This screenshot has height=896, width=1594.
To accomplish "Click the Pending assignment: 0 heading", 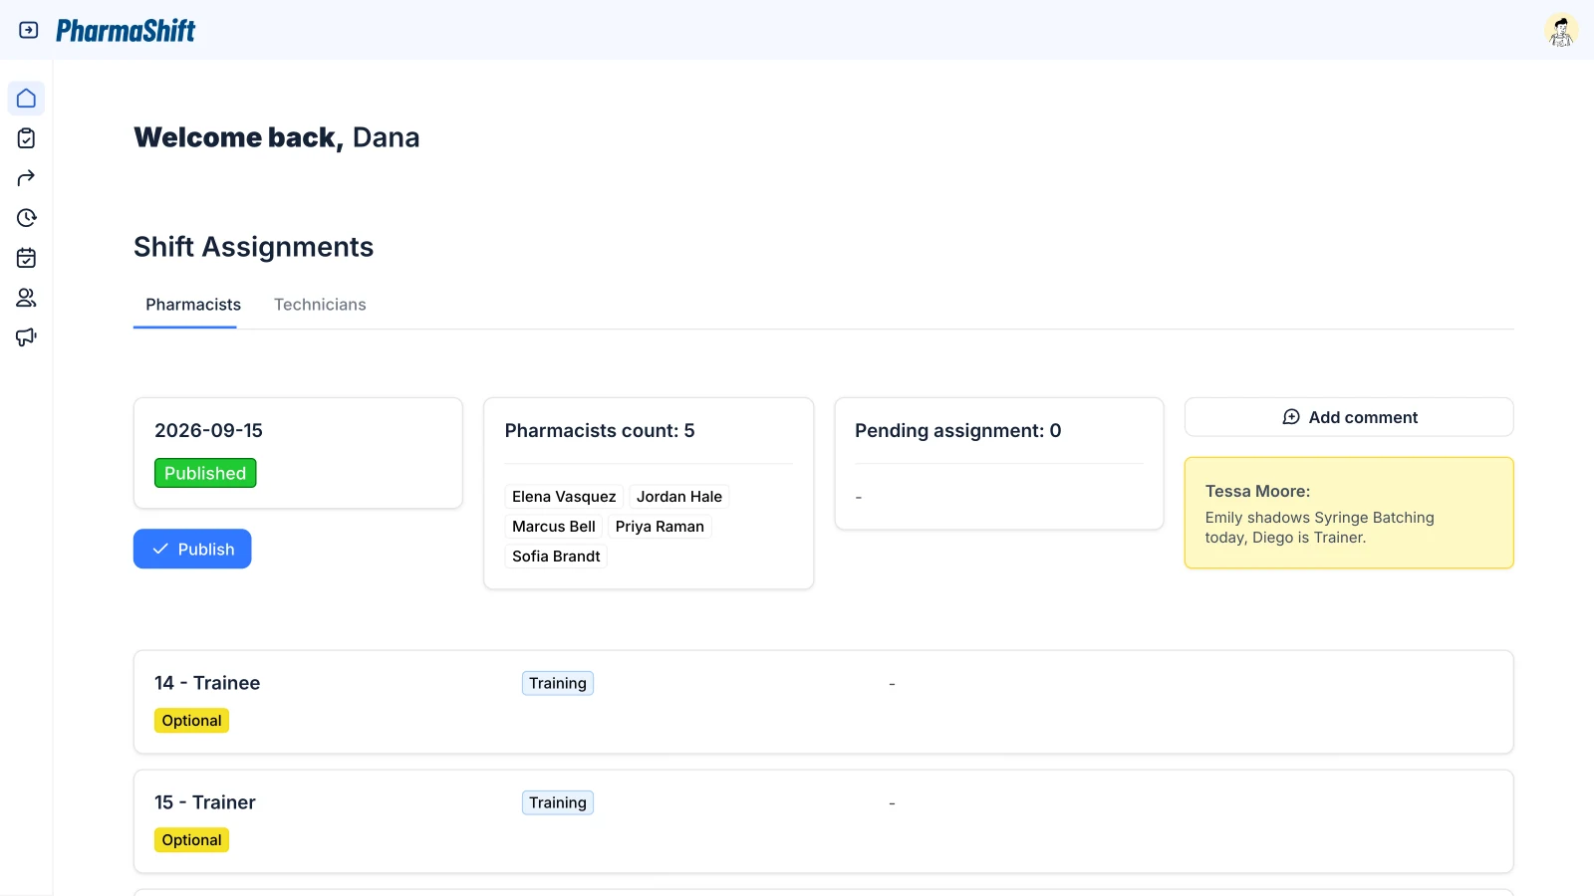I will coord(958,430).
